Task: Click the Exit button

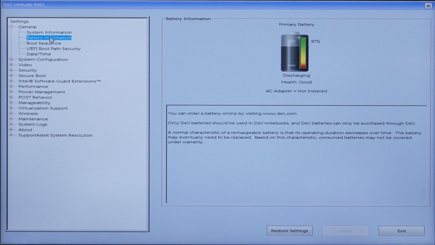Action: coord(401,231)
